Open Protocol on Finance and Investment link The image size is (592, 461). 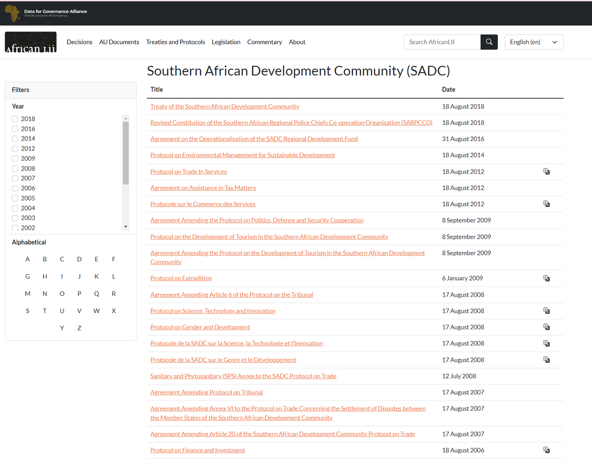(198, 450)
